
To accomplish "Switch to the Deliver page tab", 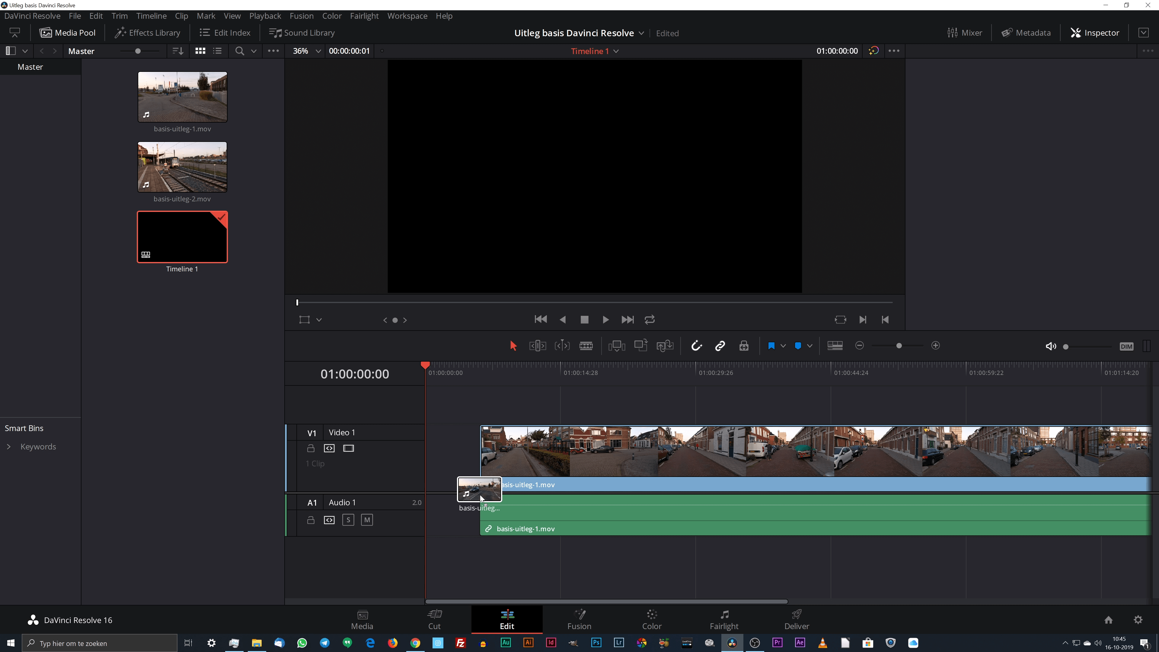I will [797, 620].
